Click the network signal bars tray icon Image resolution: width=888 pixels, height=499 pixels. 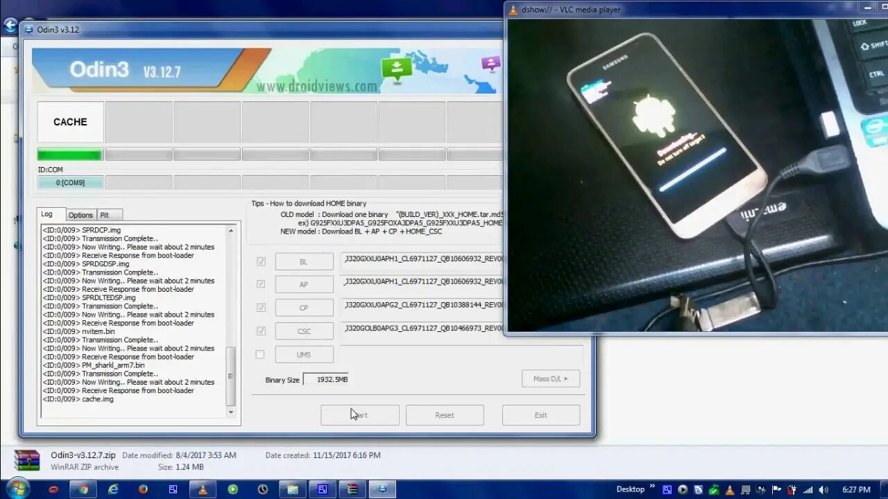(808, 489)
